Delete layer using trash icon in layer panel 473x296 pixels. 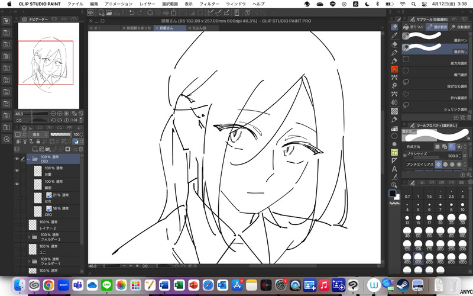point(81,149)
